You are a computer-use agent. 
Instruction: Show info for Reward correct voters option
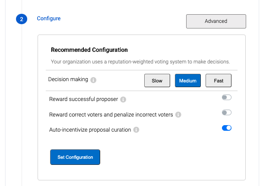pos(178,115)
